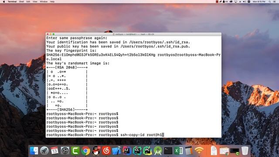279x157 pixels.
Task: Click the [RSA 2048] randomart header
Action: (67, 68)
